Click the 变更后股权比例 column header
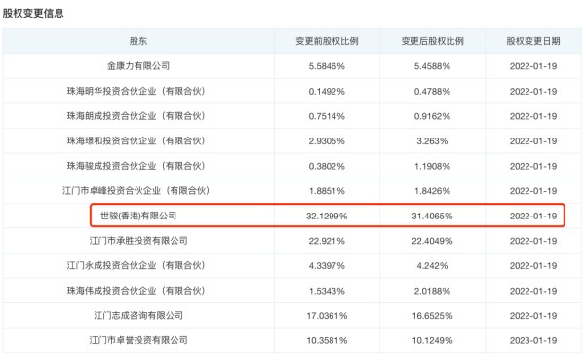Viewport: 585px width, 355px height. tap(432, 41)
